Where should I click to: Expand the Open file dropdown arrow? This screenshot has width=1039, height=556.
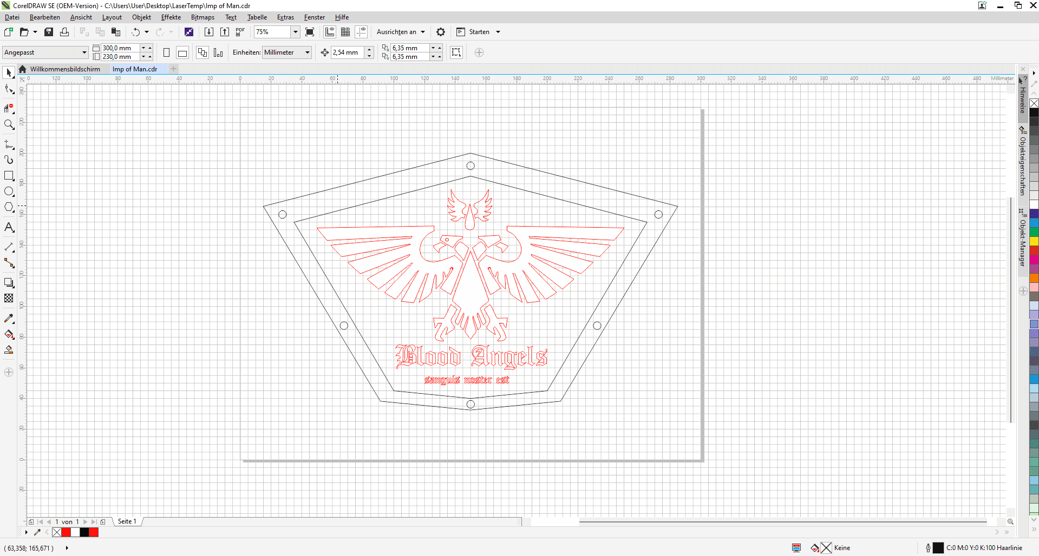tap(35, 32)
